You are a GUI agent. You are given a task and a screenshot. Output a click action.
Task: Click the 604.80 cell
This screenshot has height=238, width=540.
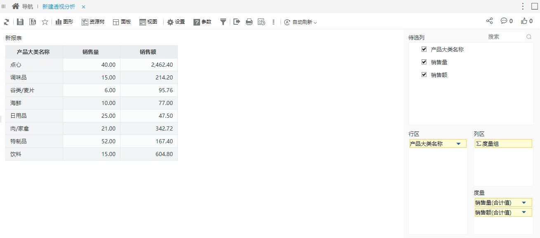(149, 154)
